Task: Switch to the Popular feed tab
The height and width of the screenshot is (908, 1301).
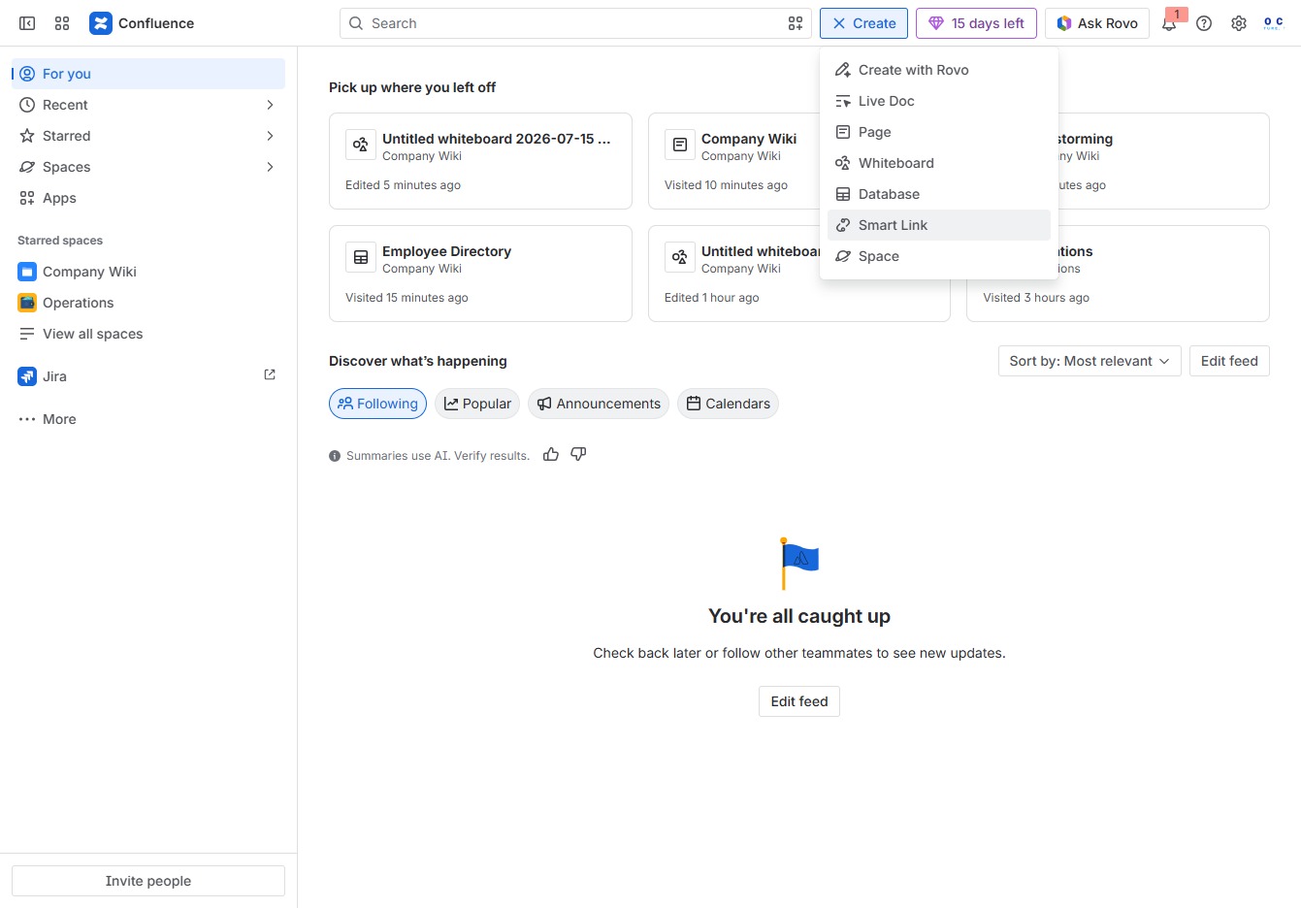Action: pyautogui.click(x=477, y=404)
